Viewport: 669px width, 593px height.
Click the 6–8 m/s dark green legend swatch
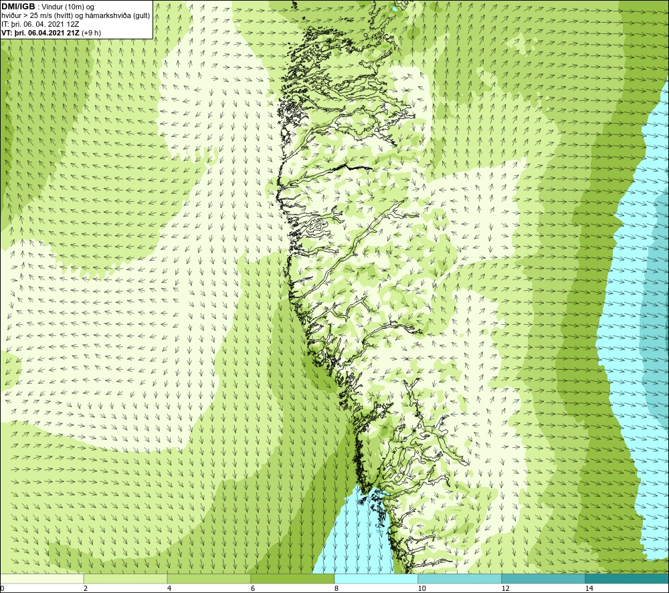[x=293, y=578]
